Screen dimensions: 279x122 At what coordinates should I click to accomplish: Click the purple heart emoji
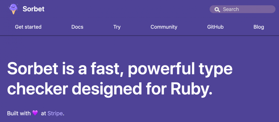[x=35, y=113]
